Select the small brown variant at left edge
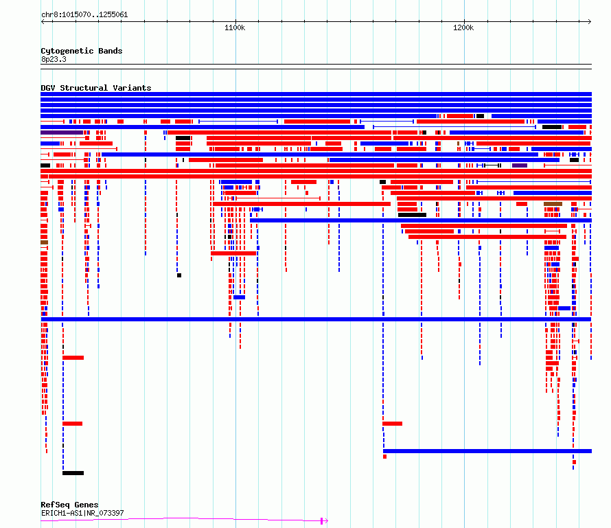This screenshot has width=611, height=528. click(45, 243)
